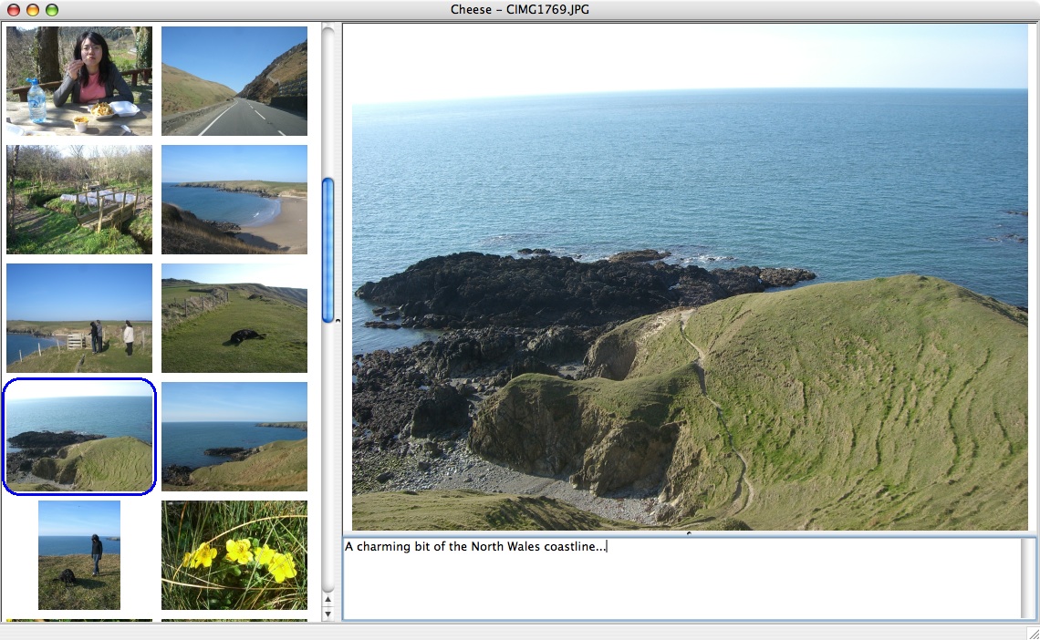Click the scrollbar down arrow in thumbnail pane
Screen dimensions: 1040x640
click(x=328, y=614)
